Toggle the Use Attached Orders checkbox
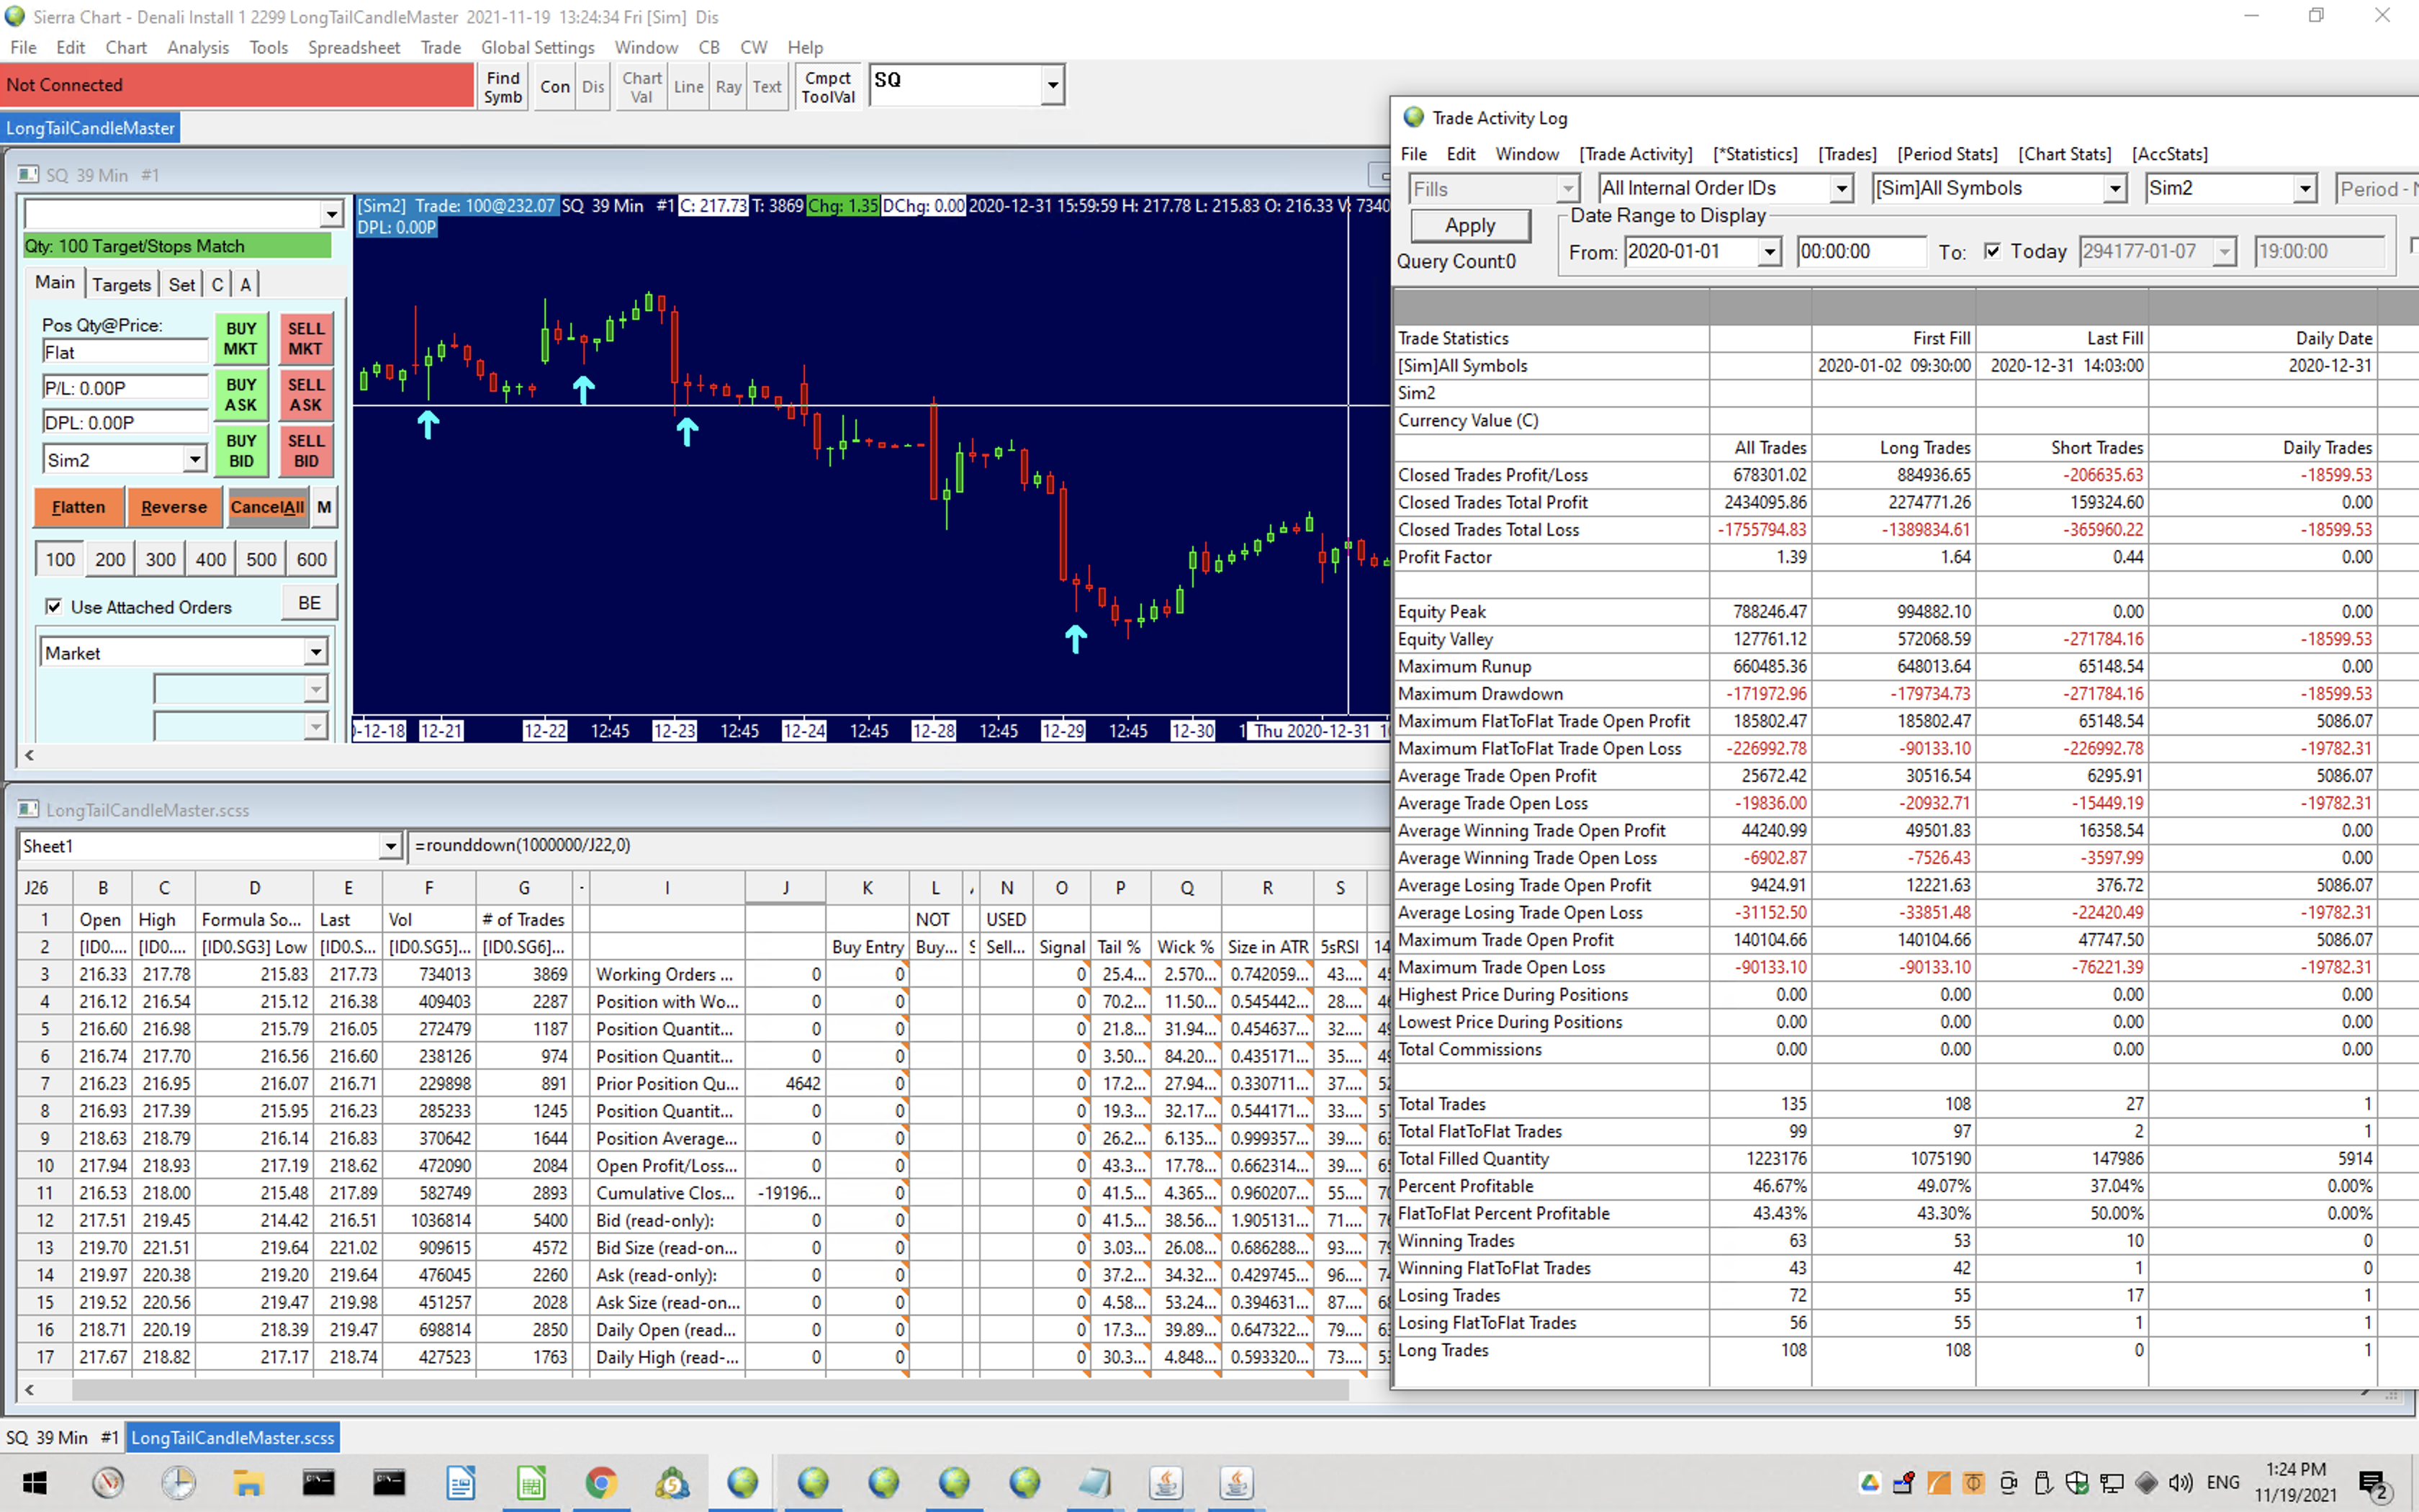This screenshot has height=1512, width=2419. tap(54, 607)
